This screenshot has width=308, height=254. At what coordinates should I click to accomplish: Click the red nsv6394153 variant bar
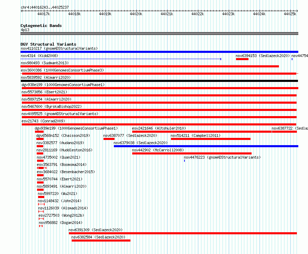(x=242, y=59)
